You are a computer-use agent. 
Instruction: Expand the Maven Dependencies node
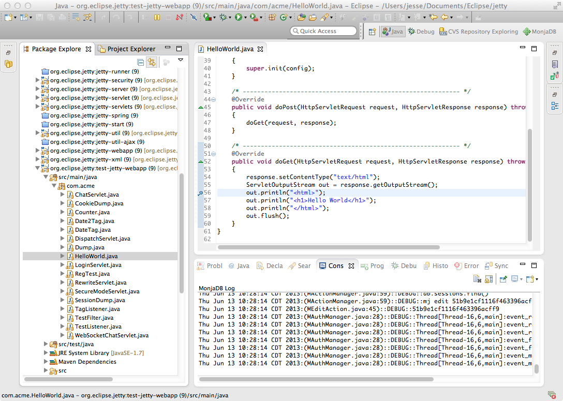(46, 362)
